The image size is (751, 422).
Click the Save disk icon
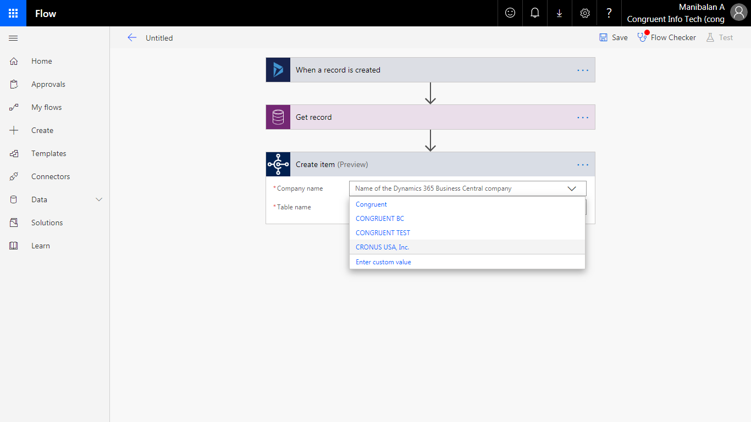click(604, 37)
